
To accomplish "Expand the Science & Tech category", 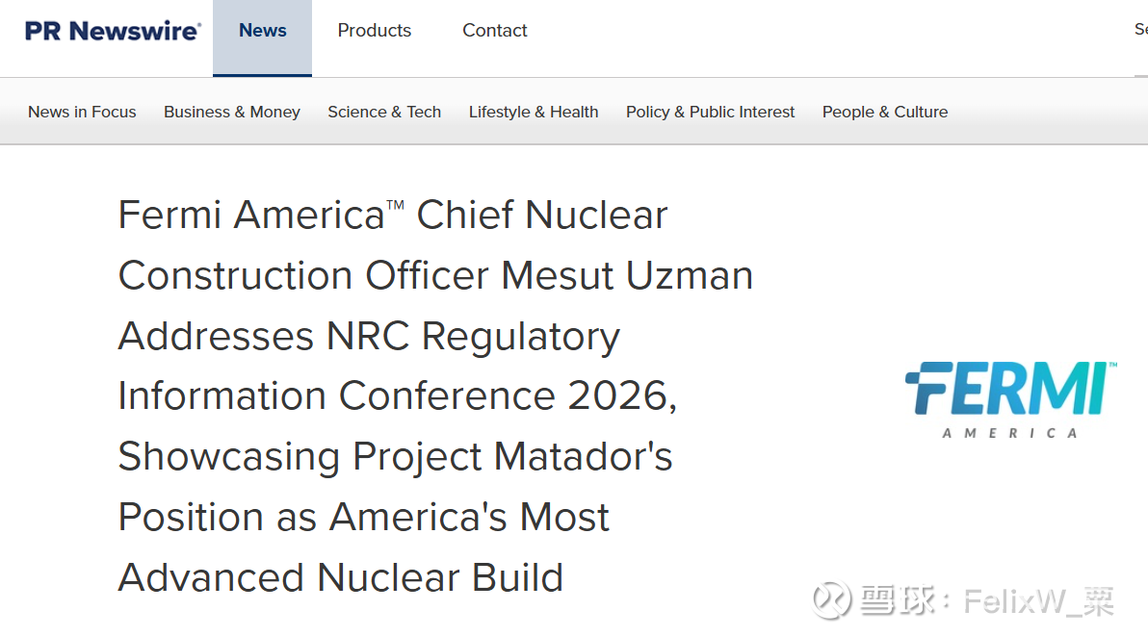I will click(384, 112).
